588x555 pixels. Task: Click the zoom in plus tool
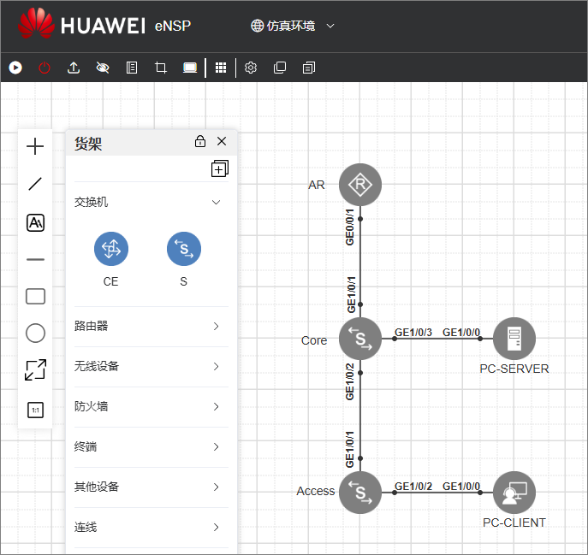35,146
